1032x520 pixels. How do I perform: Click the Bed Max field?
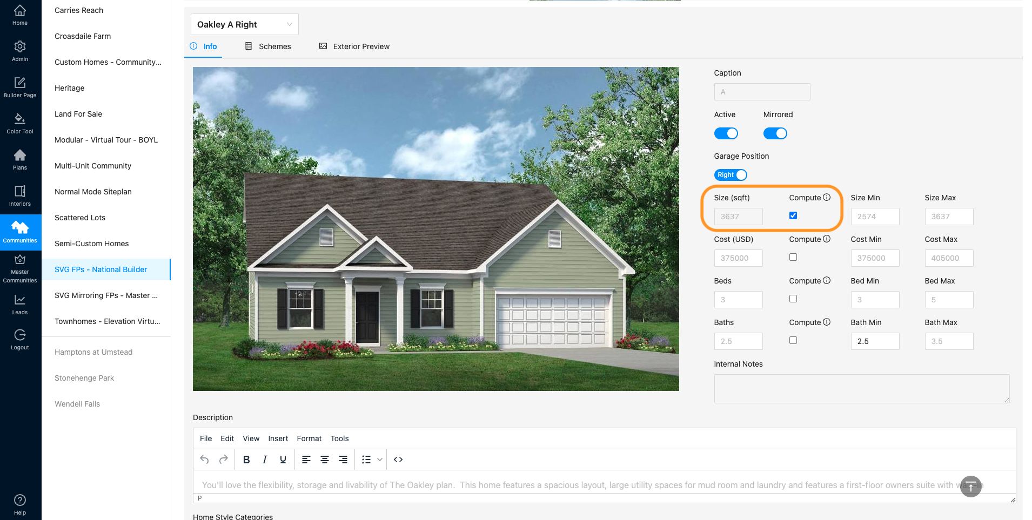click(x=949, y=300)
